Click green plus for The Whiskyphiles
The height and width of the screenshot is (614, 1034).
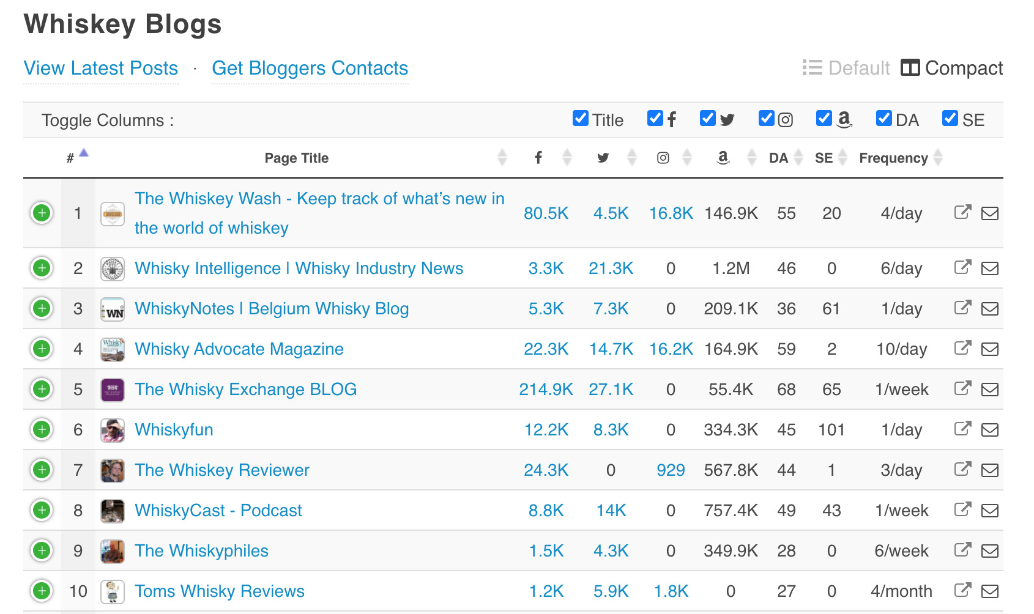pos(42,550)
